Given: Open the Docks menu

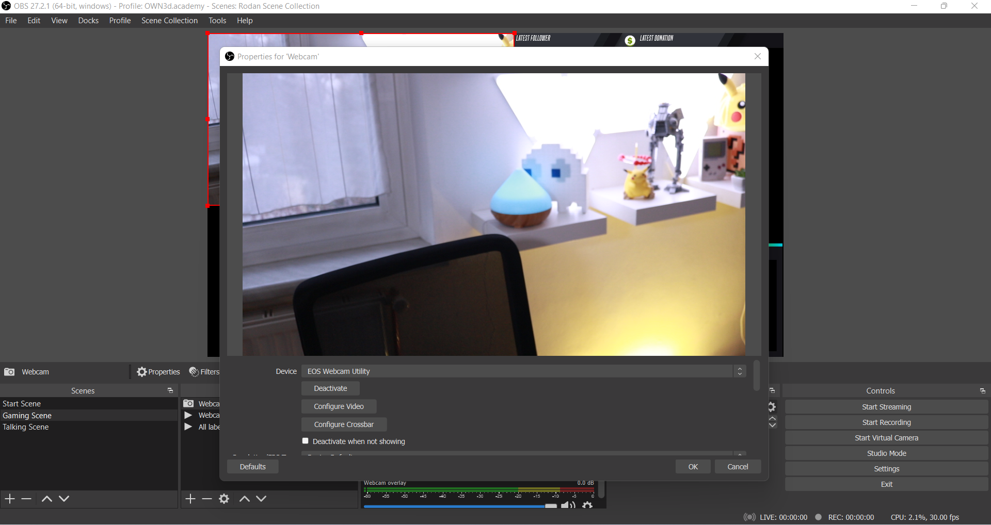Looking at the screenshot, I should 88,21.
